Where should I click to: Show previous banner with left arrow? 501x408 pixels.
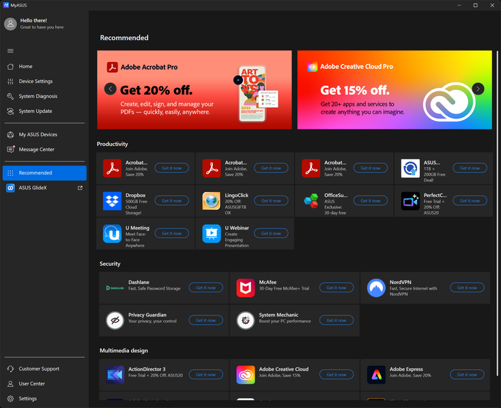(x=110, y=89)
